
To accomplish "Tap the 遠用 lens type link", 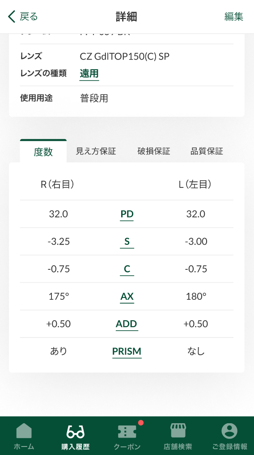I will pos(89,74).
